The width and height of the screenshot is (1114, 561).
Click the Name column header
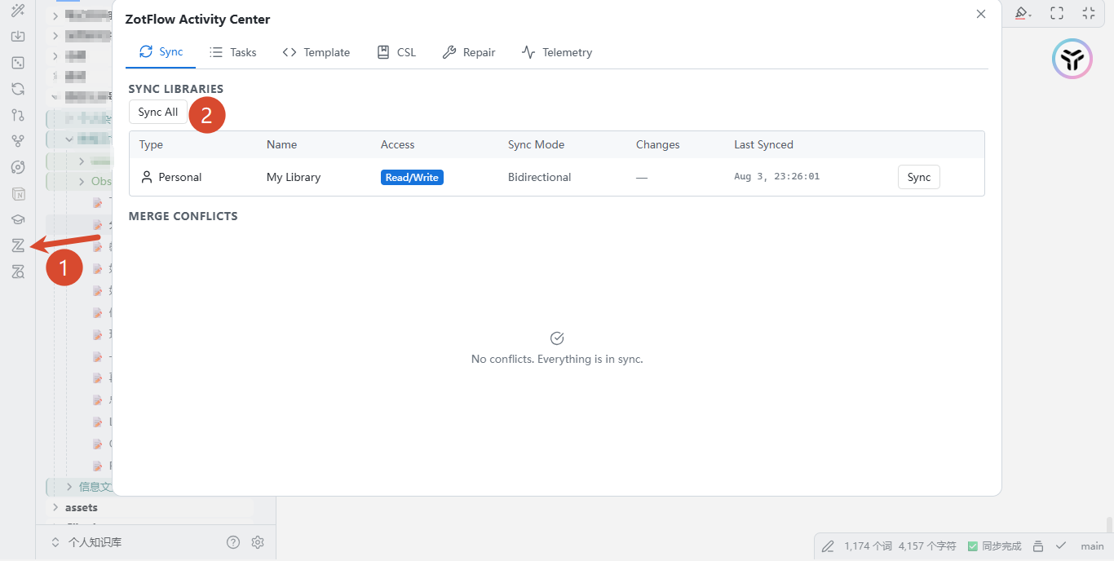tap(281, 144)
